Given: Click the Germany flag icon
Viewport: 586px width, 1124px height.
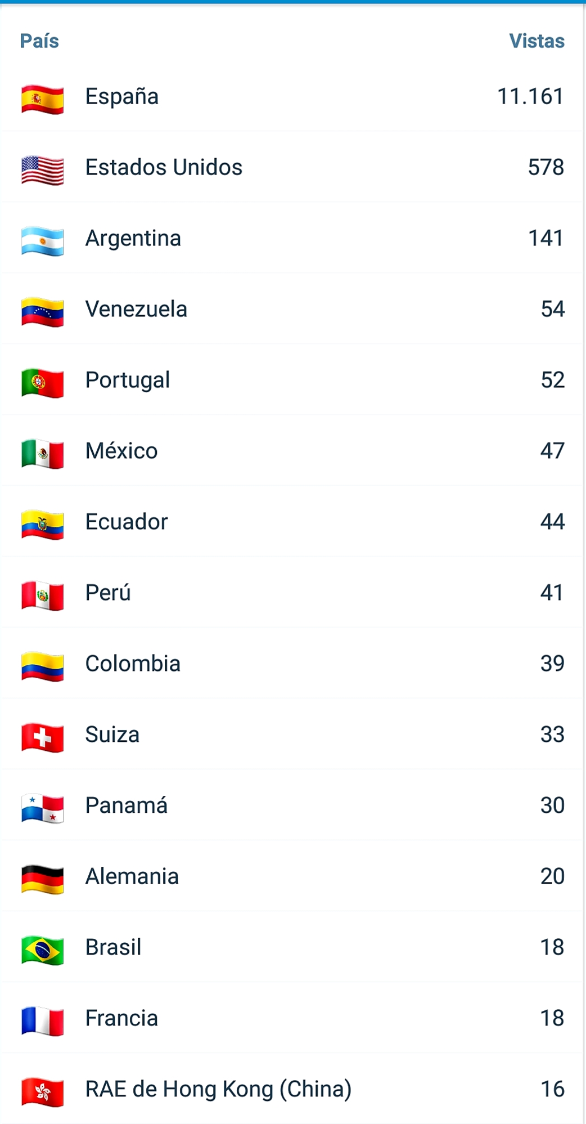Looking at the screenshot, I should [42, 879].
